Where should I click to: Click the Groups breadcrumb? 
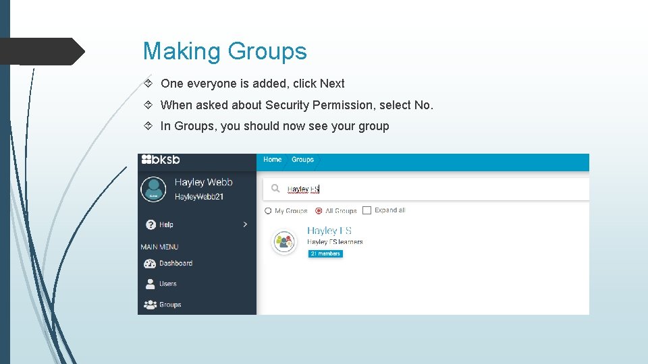coord(302,160)
